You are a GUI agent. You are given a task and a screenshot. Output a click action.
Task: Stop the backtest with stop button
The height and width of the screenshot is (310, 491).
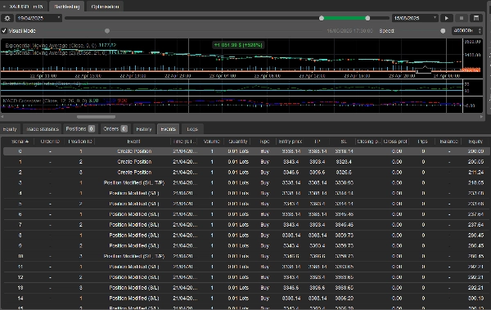[462, 18]
